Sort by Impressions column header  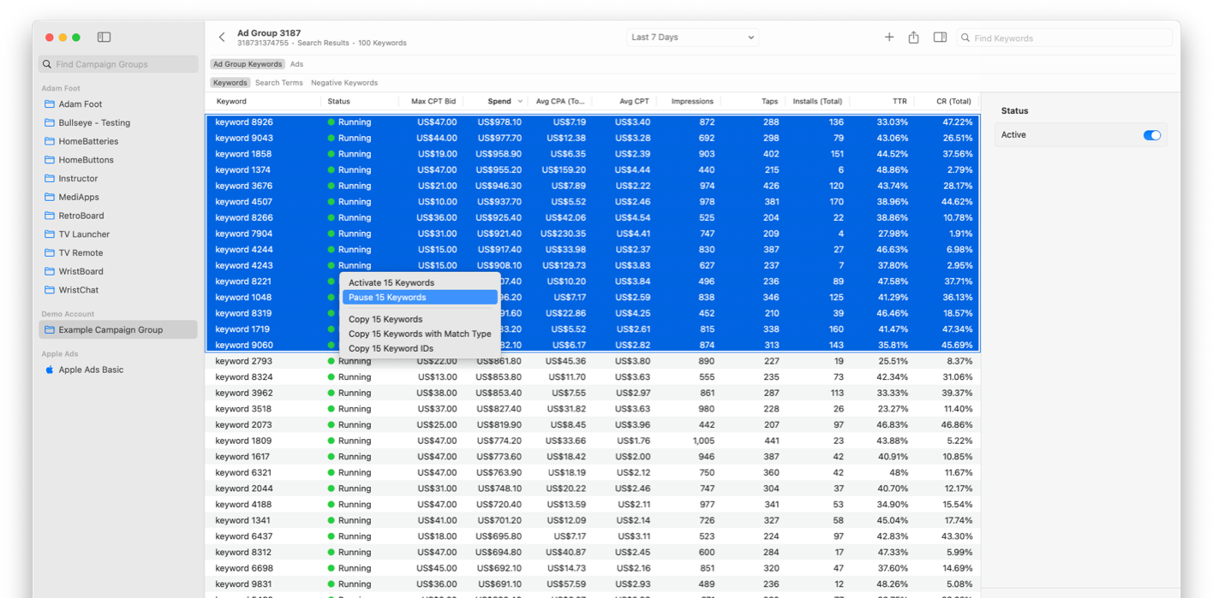click(692, 102)
